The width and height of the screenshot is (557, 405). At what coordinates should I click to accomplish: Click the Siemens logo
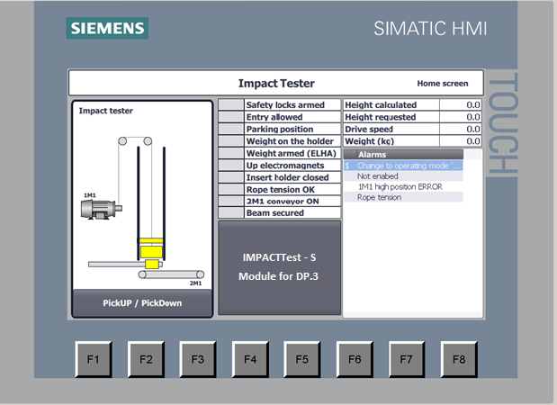107,28
